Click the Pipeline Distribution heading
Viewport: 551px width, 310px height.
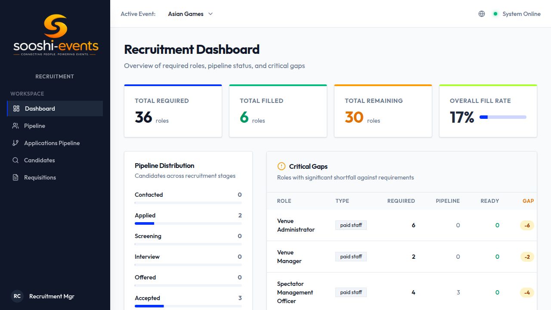(x=164, y=165)
